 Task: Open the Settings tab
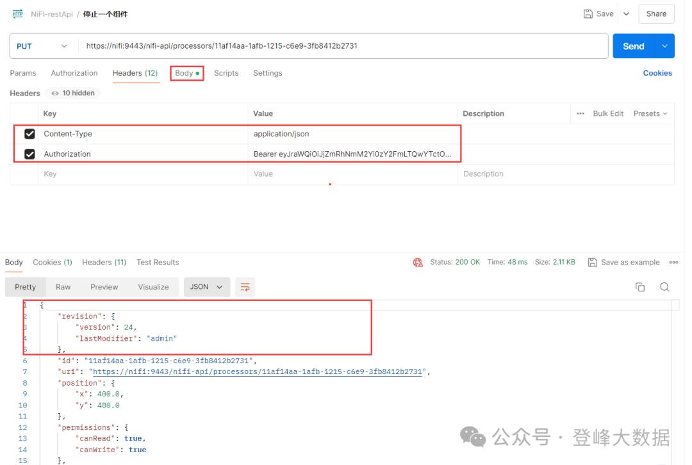(x=267, y=73)
